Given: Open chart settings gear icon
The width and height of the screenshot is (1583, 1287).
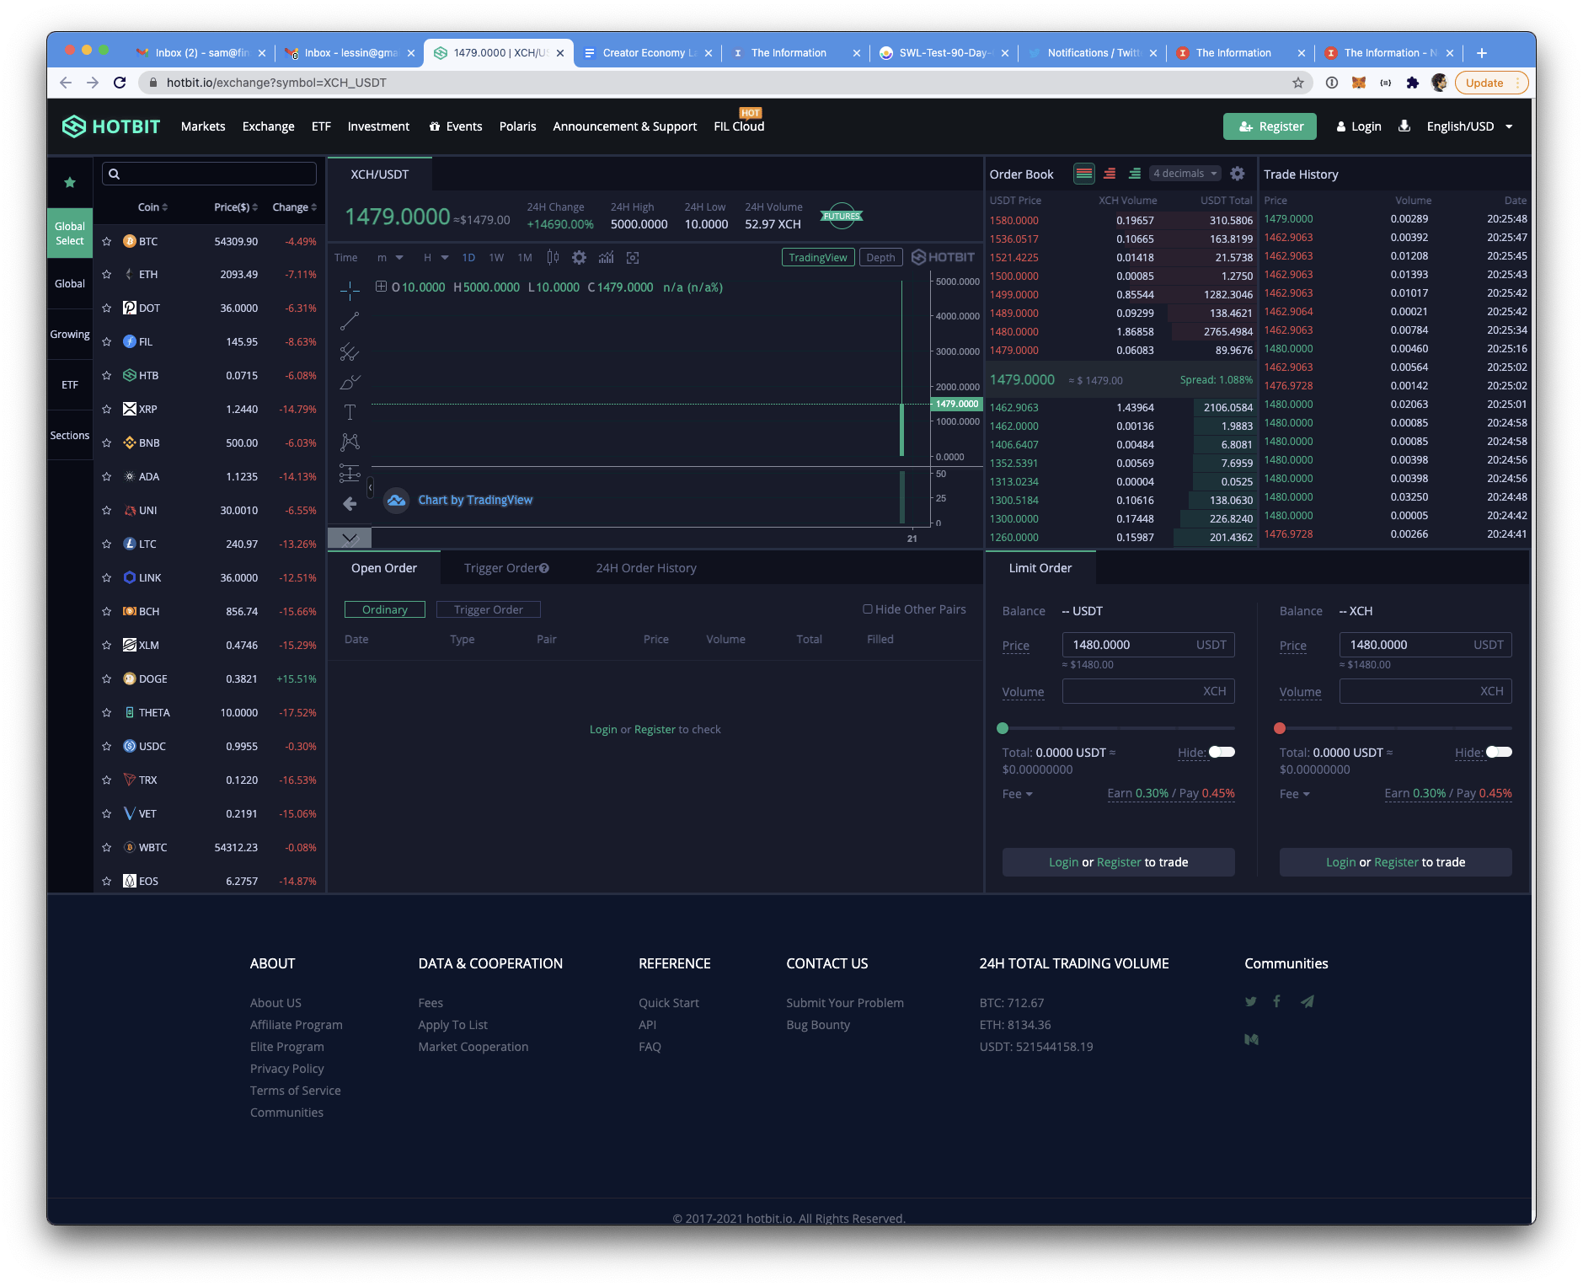Looking at the screenshot, I should 579,258.
